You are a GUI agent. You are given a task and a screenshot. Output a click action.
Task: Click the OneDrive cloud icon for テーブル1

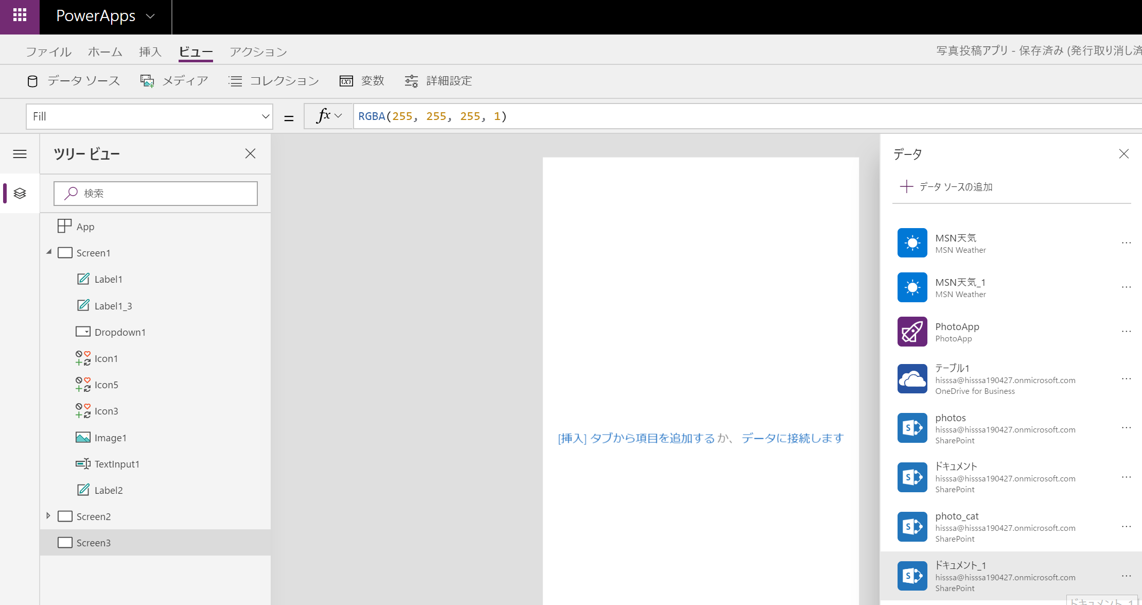coord(912,379)
